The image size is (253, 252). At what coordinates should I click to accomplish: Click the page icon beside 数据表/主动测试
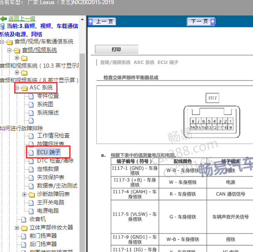31,186
